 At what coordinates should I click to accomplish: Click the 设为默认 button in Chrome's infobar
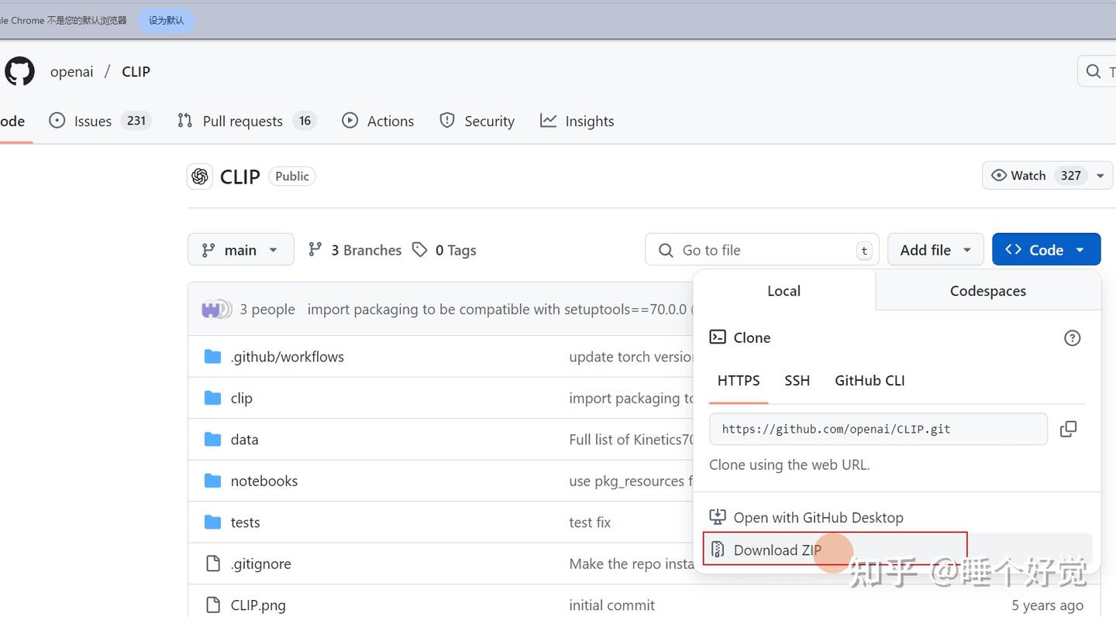(x=167, y=20)
